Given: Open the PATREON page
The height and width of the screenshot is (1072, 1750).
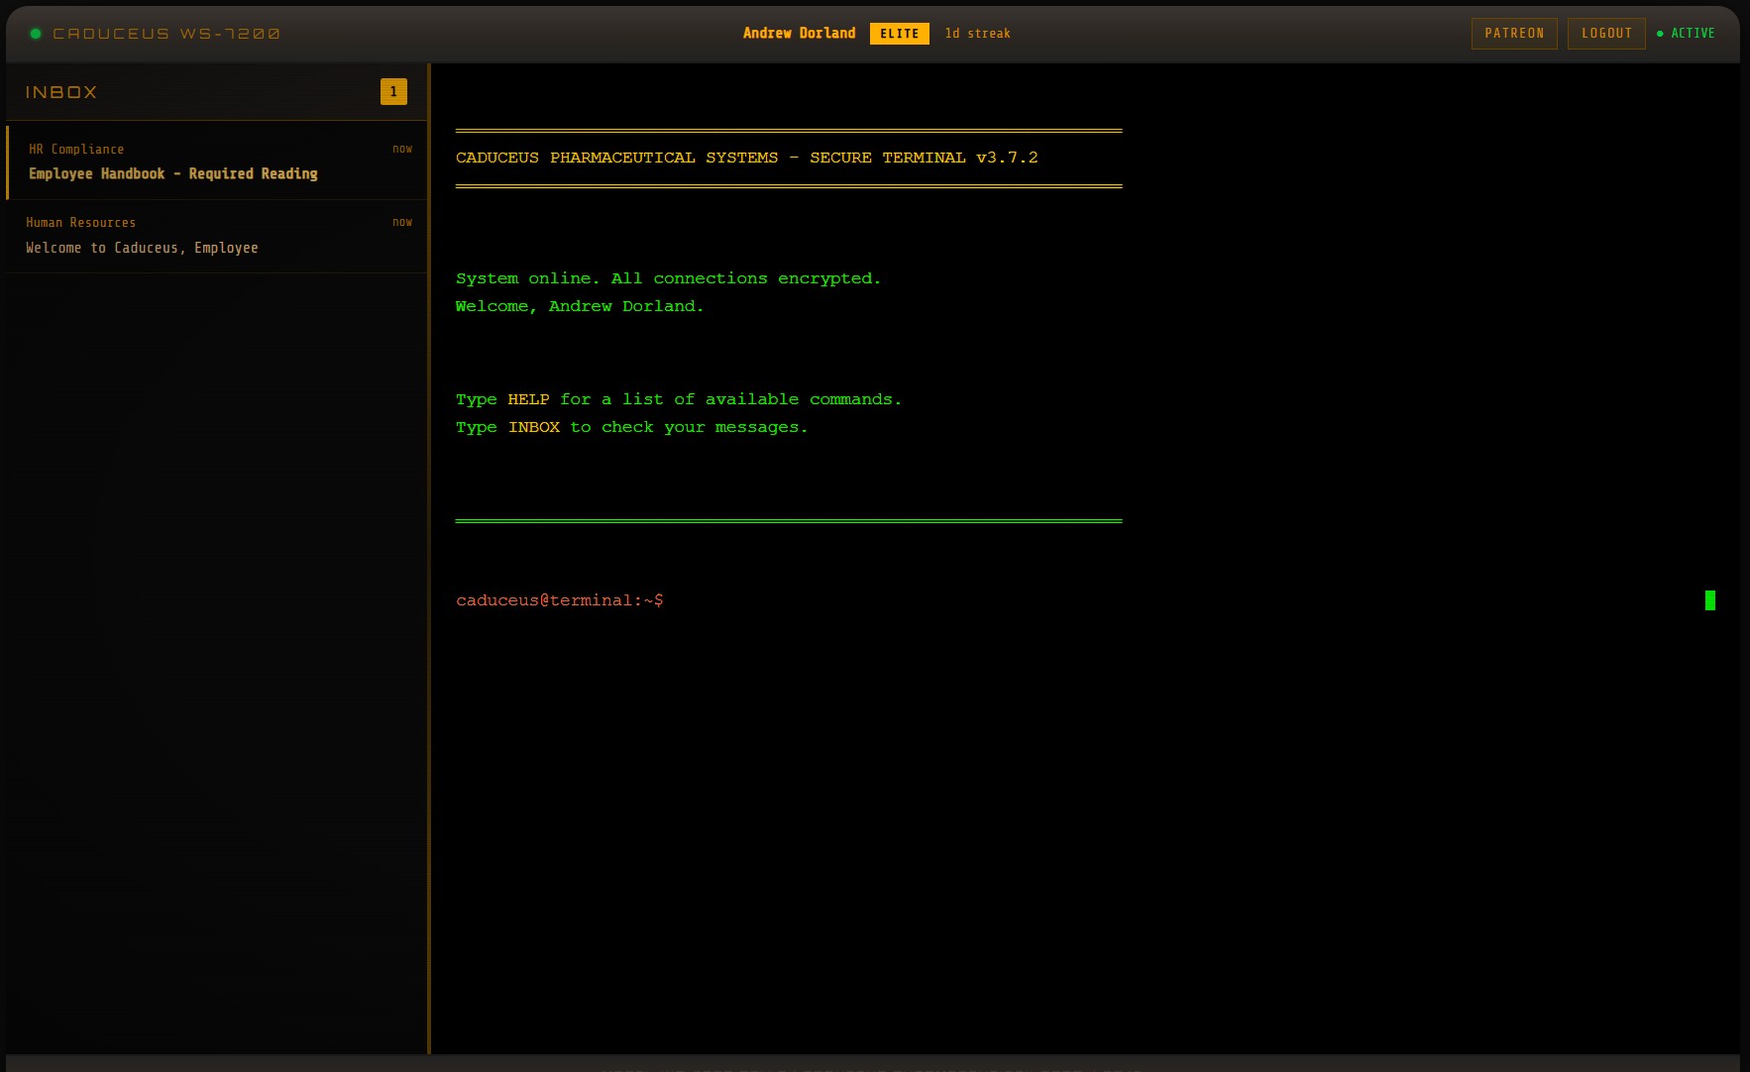Looking at the screenshot, I should [1514, 33].
